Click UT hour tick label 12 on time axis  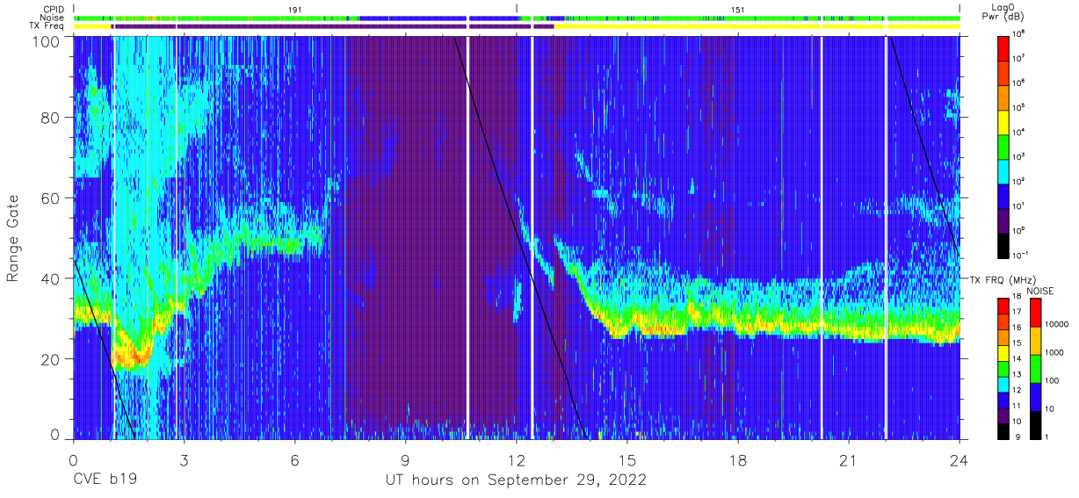click(517, 460)
